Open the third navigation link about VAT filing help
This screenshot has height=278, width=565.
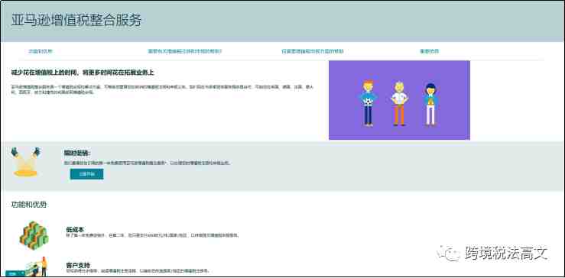pyautogui.click(x=313, y=51)
